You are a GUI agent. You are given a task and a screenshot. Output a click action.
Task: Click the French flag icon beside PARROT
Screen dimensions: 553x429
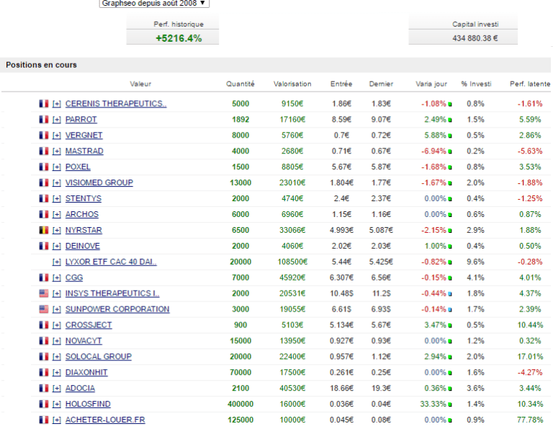[44, 120]
